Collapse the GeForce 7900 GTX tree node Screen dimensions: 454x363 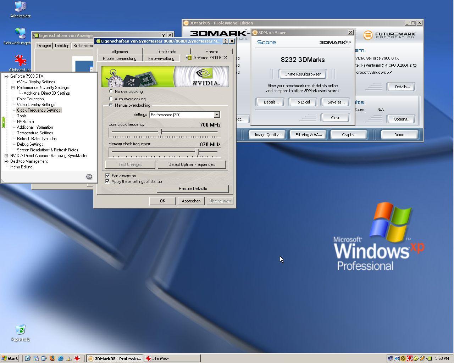tap(6, 76)
